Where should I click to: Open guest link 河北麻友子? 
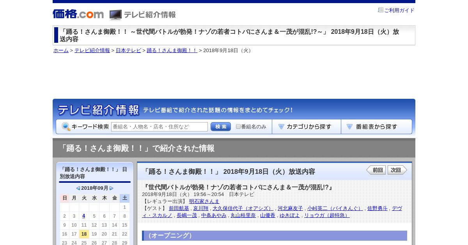click(x=290, y=208)
